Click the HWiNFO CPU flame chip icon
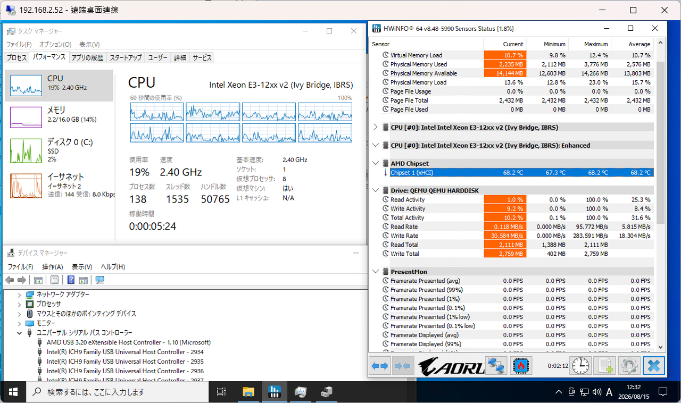 tap(521, 366)
